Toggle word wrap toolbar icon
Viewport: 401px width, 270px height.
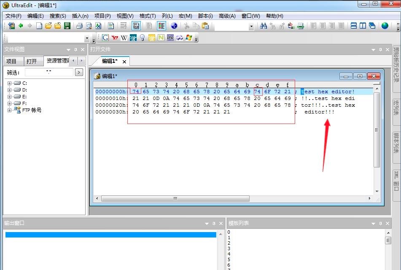tap(124, 26)
